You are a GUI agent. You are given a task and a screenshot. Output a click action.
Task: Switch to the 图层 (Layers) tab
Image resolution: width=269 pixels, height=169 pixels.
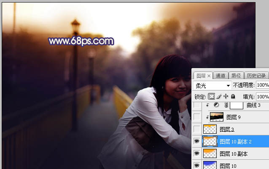(x=201, y=76)
